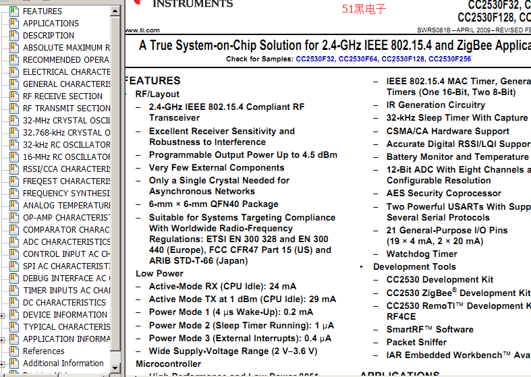Click the page heading 'Microcontroller'
Viewport: 531px width, 377px height.
[168, 364]
